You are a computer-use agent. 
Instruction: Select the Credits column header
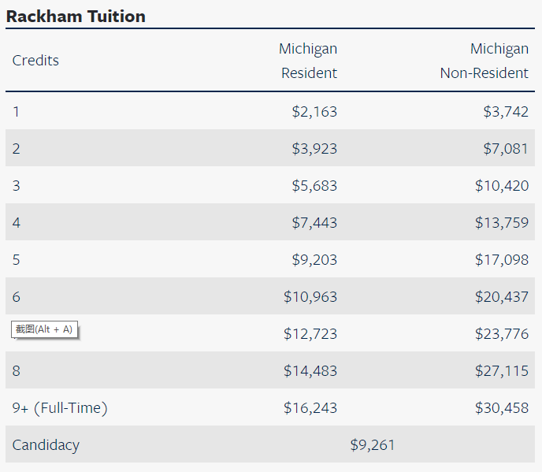(x=35, y=61)
